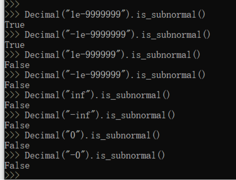Click the Decimal("1e-999999") command line
Image resolution: width=236 pixels, height=180 pixels.
click(103, 55)
